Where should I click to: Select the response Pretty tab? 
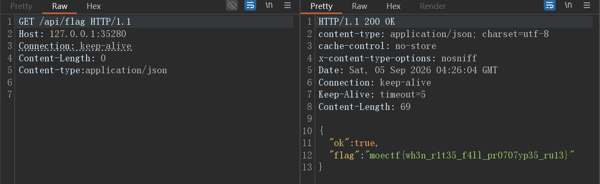(x=322, y=6)
